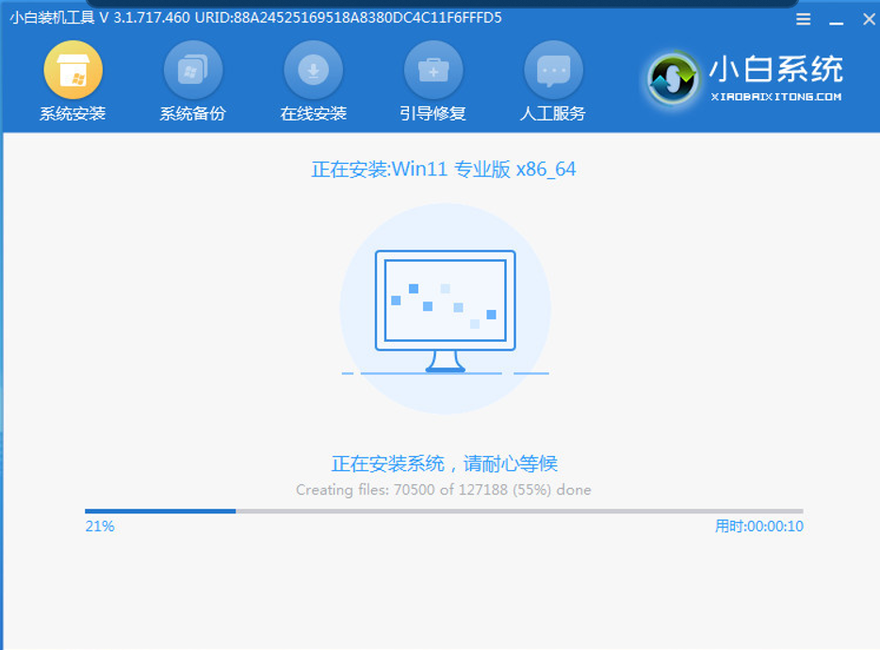
Task: Click the Creating files status line
Action: [x=444, y=490]
